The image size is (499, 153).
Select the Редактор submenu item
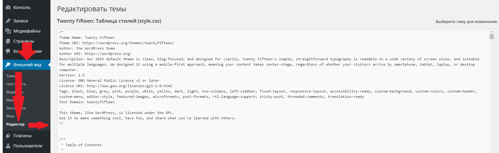click(16, 124)
